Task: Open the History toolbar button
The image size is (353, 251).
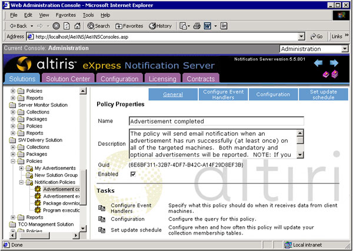Action: [160, 26]
